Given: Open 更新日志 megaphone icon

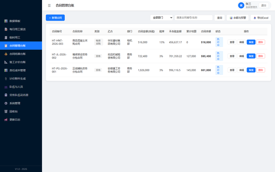Looking at the screenshot, I should pyautogui.click(x=6, y=120).
